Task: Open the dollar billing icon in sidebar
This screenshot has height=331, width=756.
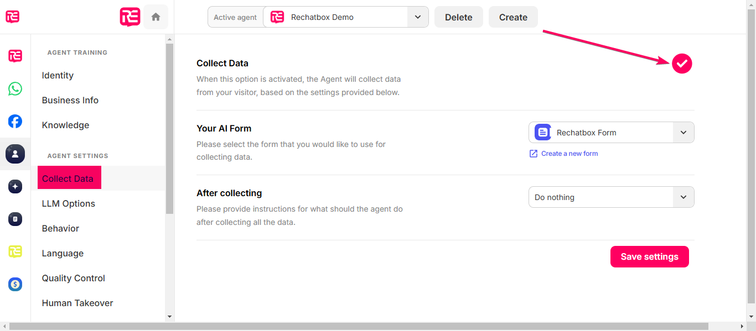Action: (x=15, y=285)
